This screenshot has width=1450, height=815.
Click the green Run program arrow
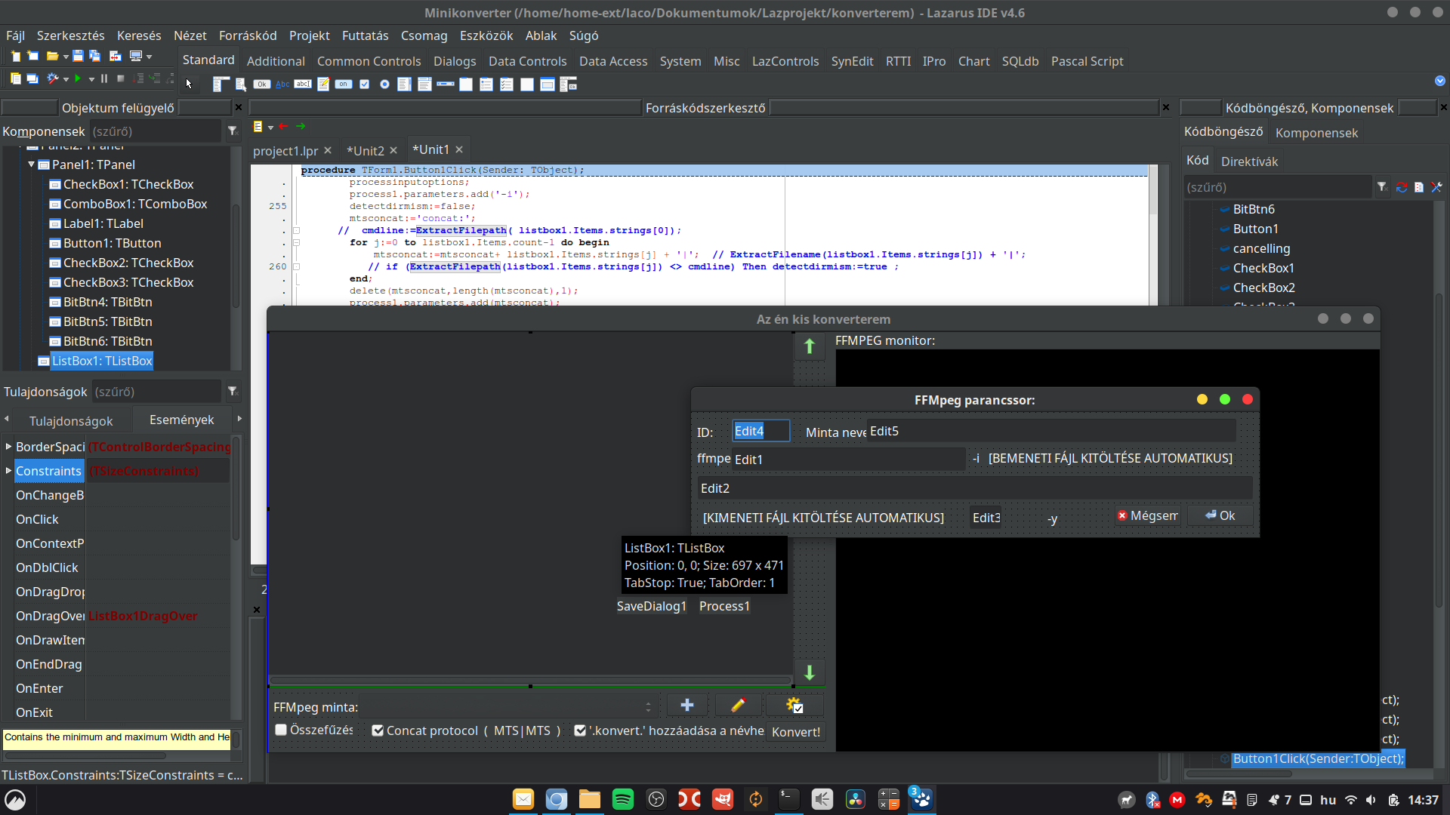click(x=78, y=78)
